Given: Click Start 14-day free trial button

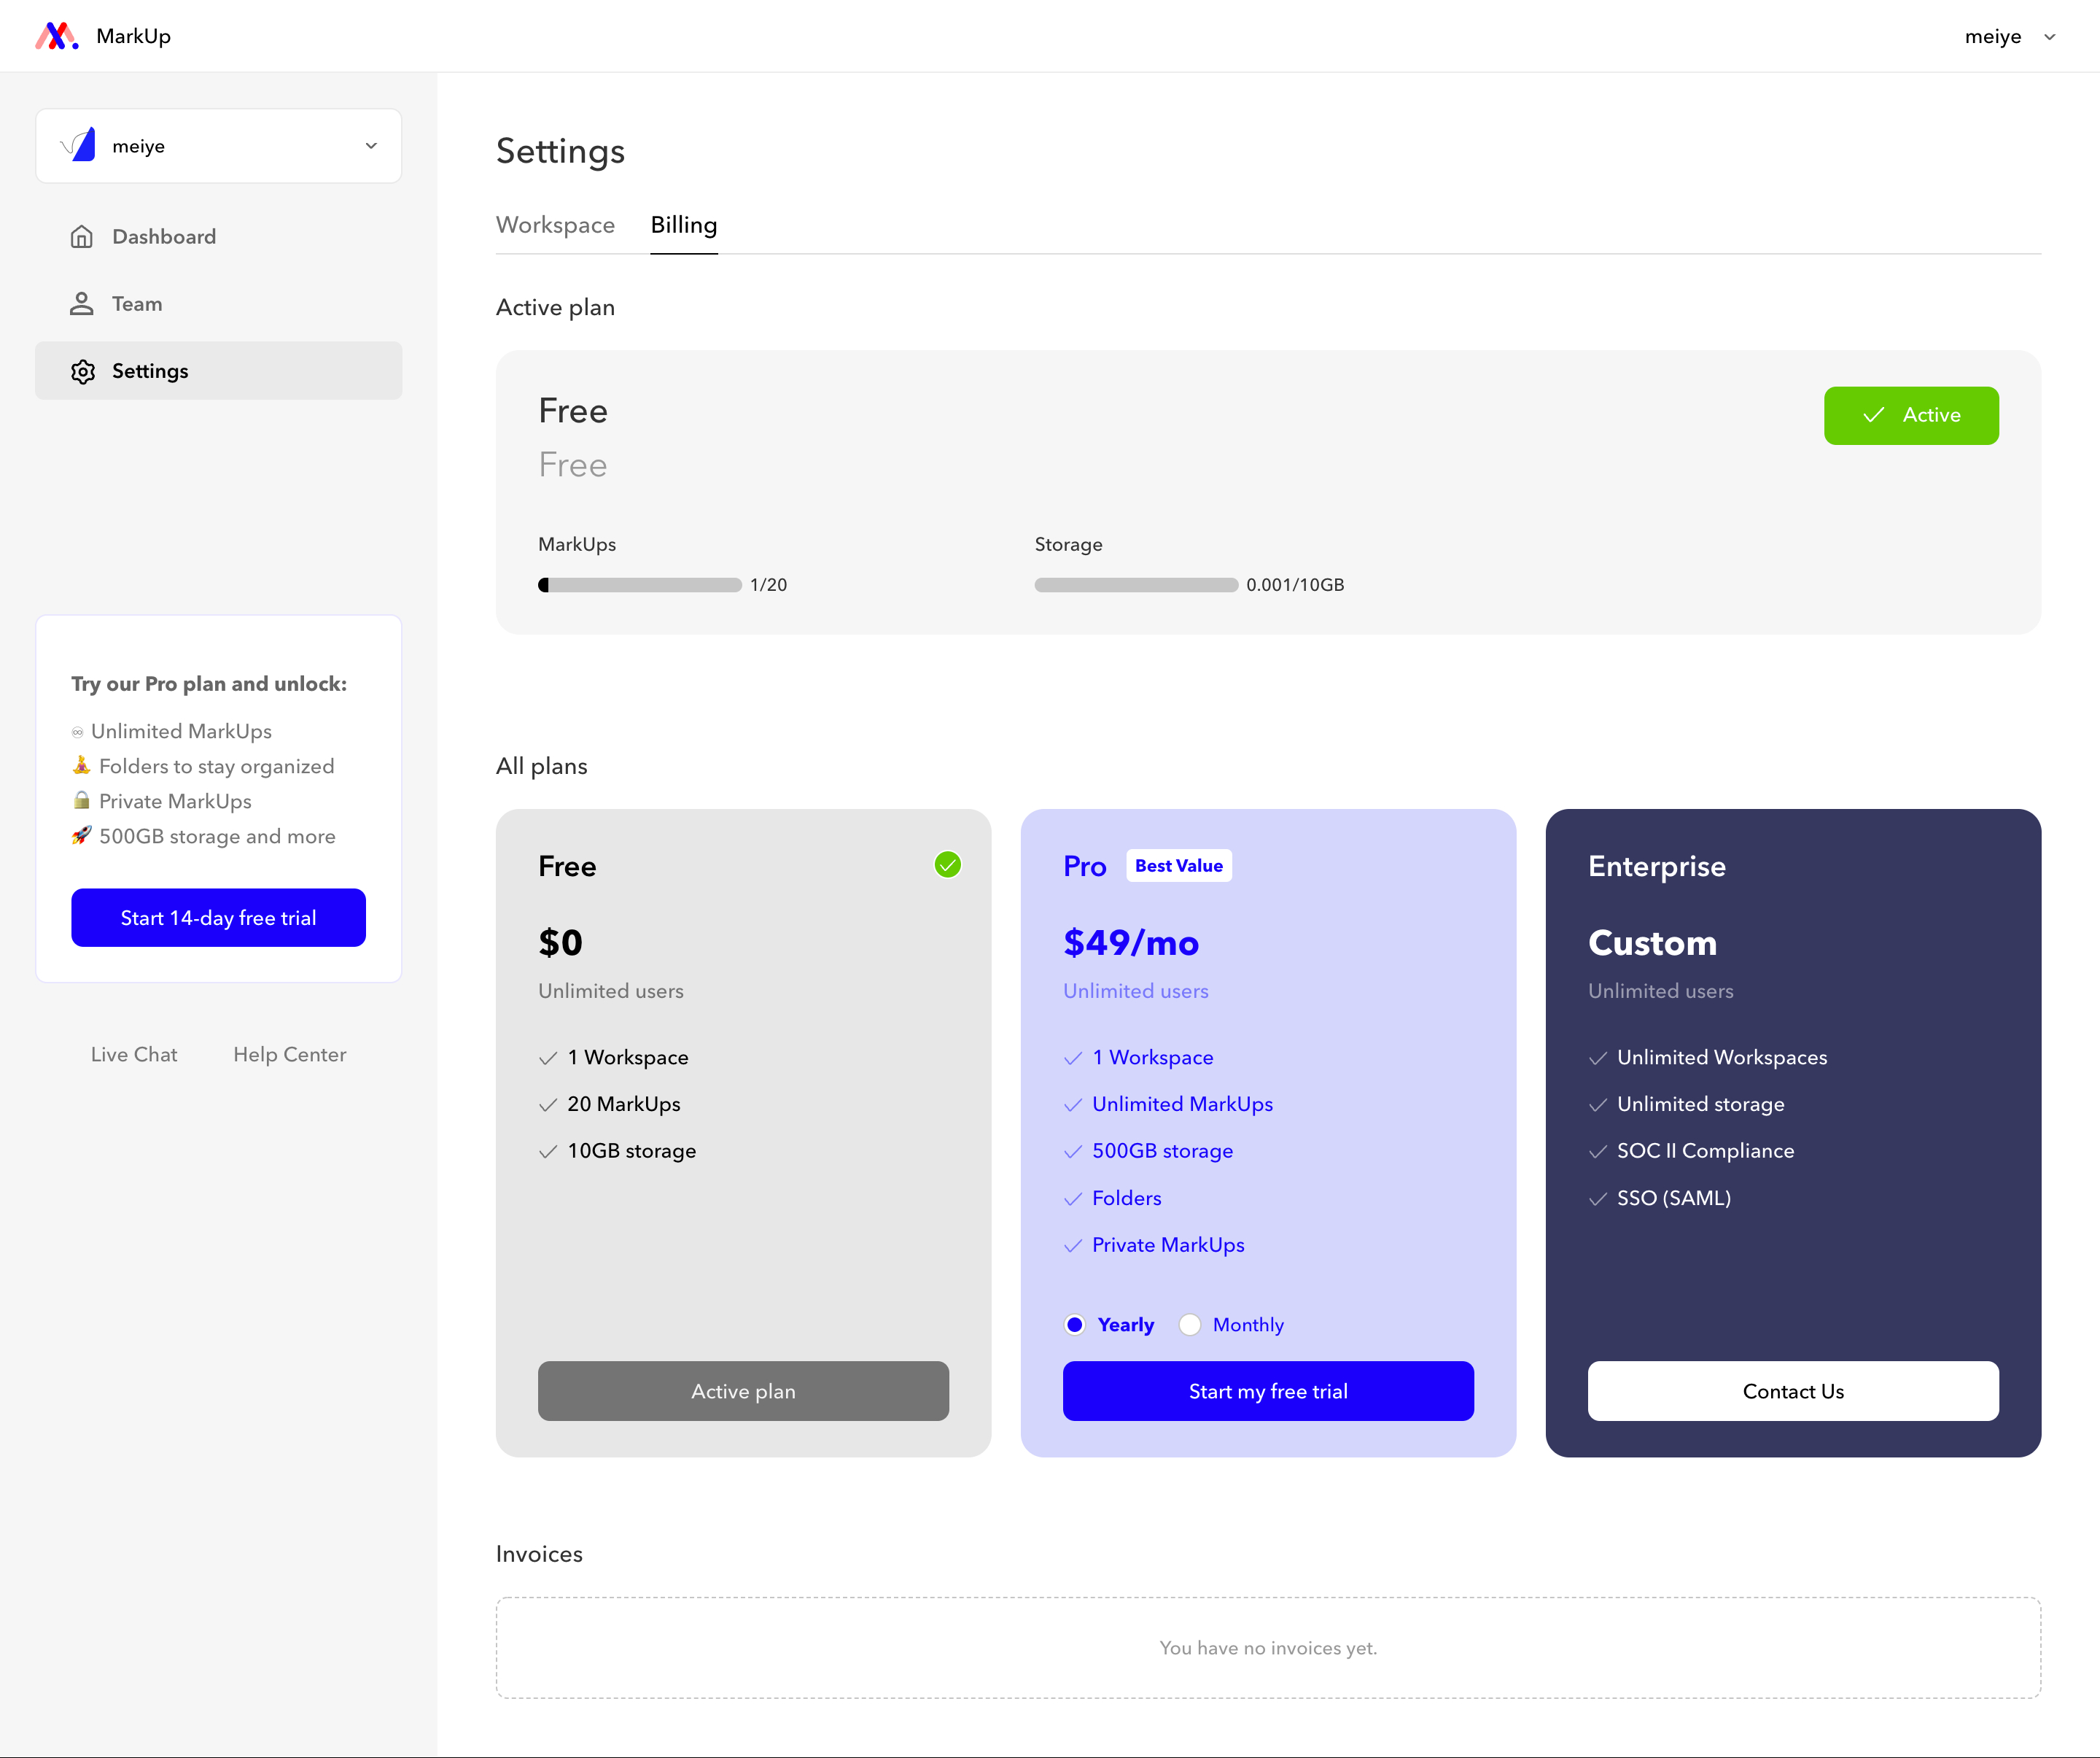Looking at the screenshot, I should (x=219, y=918).
